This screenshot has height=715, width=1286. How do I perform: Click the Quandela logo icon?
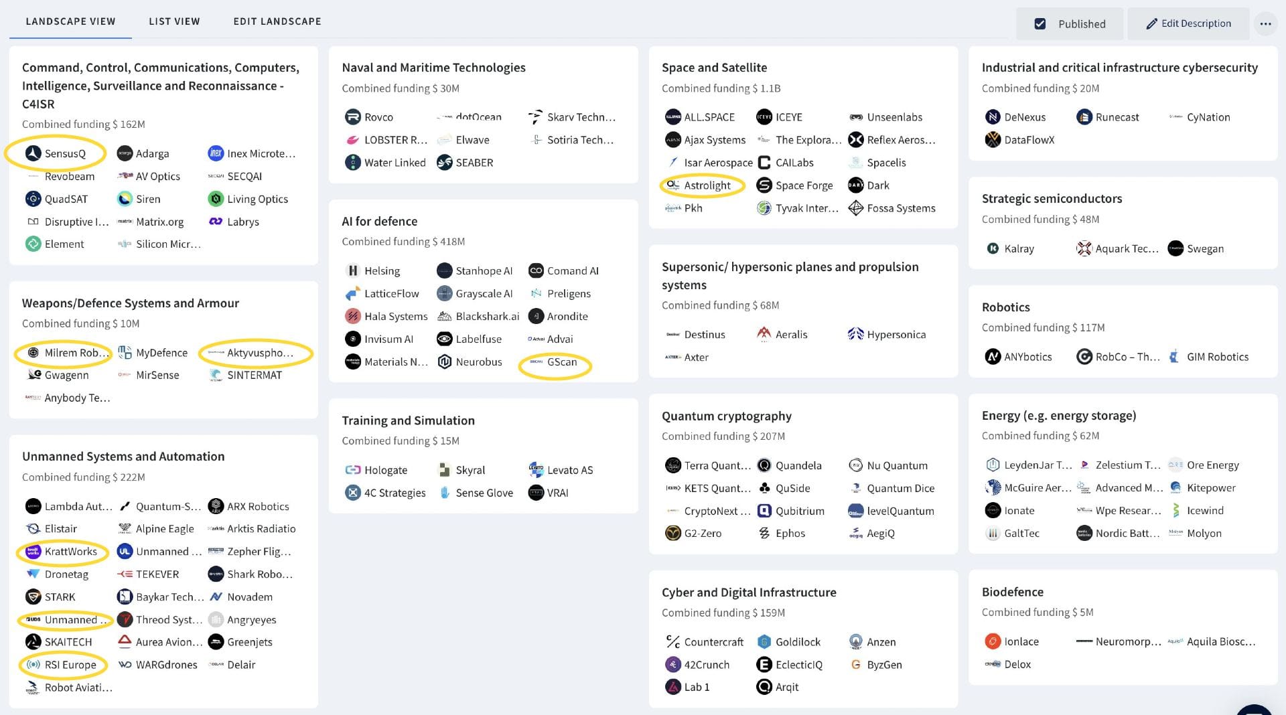coord(764,465)
